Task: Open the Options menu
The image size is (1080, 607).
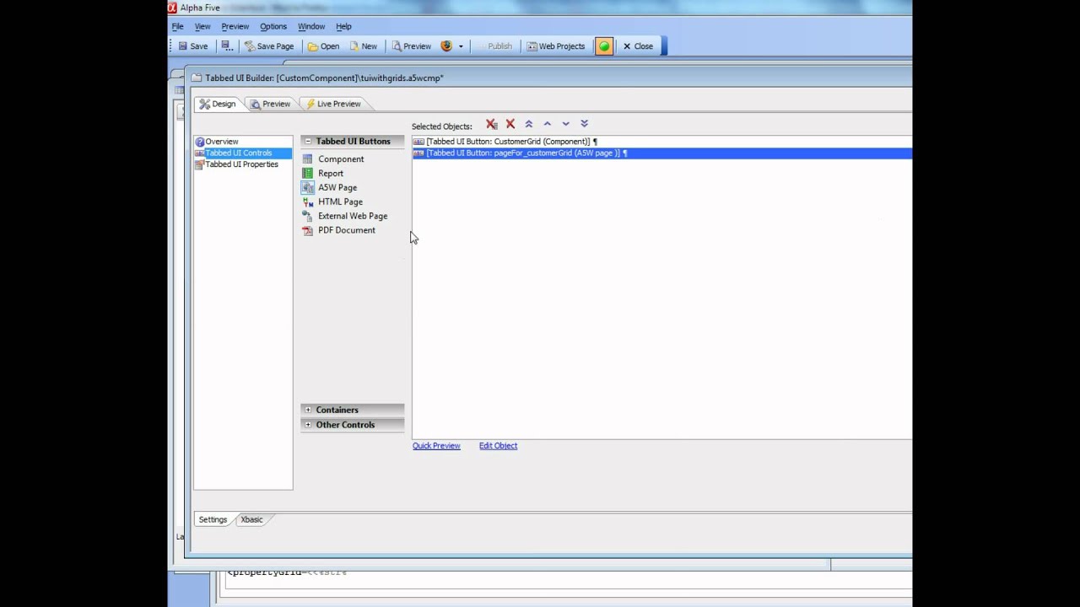Action: [x=273, y=26]
